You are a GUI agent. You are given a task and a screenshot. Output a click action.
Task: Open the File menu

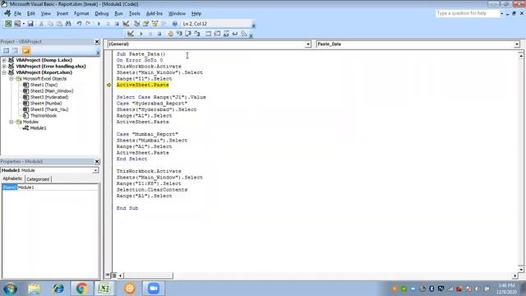tap(17, 14)
